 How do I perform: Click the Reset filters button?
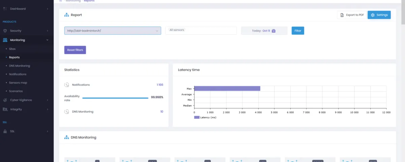[x=75, y=50]
